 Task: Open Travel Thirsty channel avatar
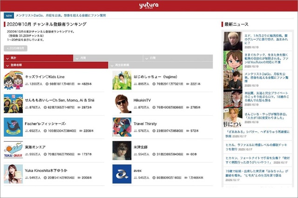point(122,127)
